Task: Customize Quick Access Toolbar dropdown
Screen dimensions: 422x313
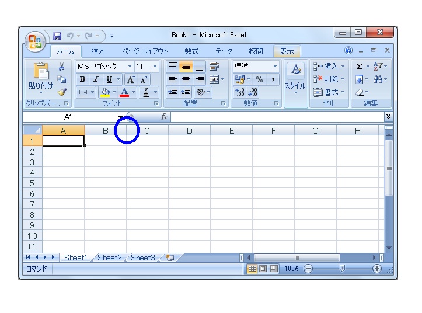Action: [x=111, y=36]
